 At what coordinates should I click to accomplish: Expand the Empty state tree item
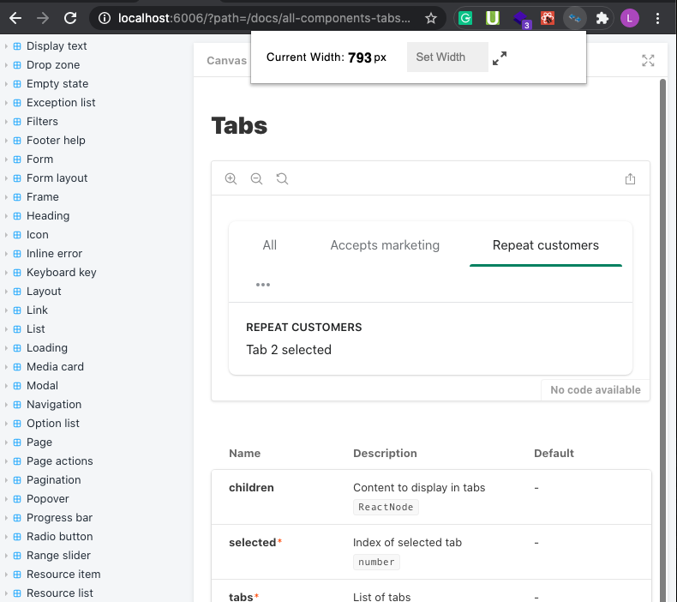coord(6,84)
